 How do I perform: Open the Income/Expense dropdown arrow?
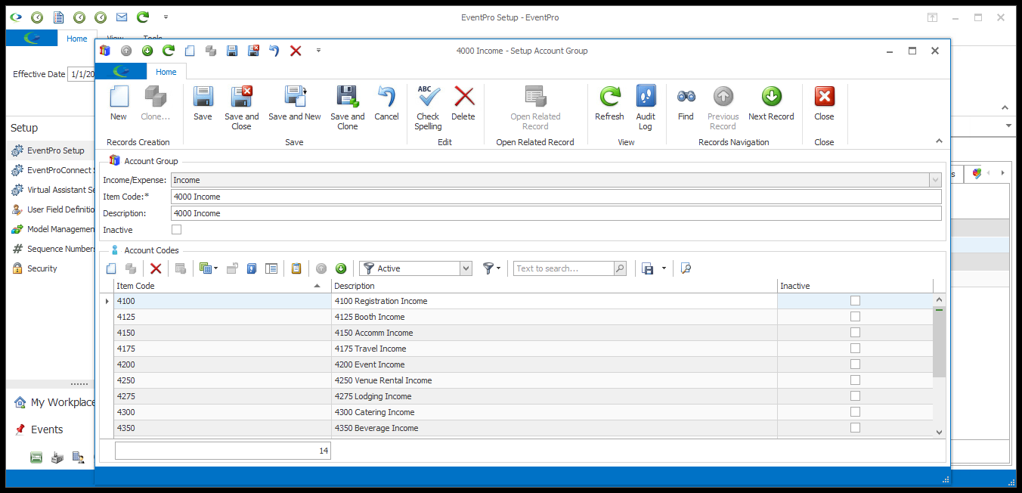pyautogui.click(x=936, y=180)
